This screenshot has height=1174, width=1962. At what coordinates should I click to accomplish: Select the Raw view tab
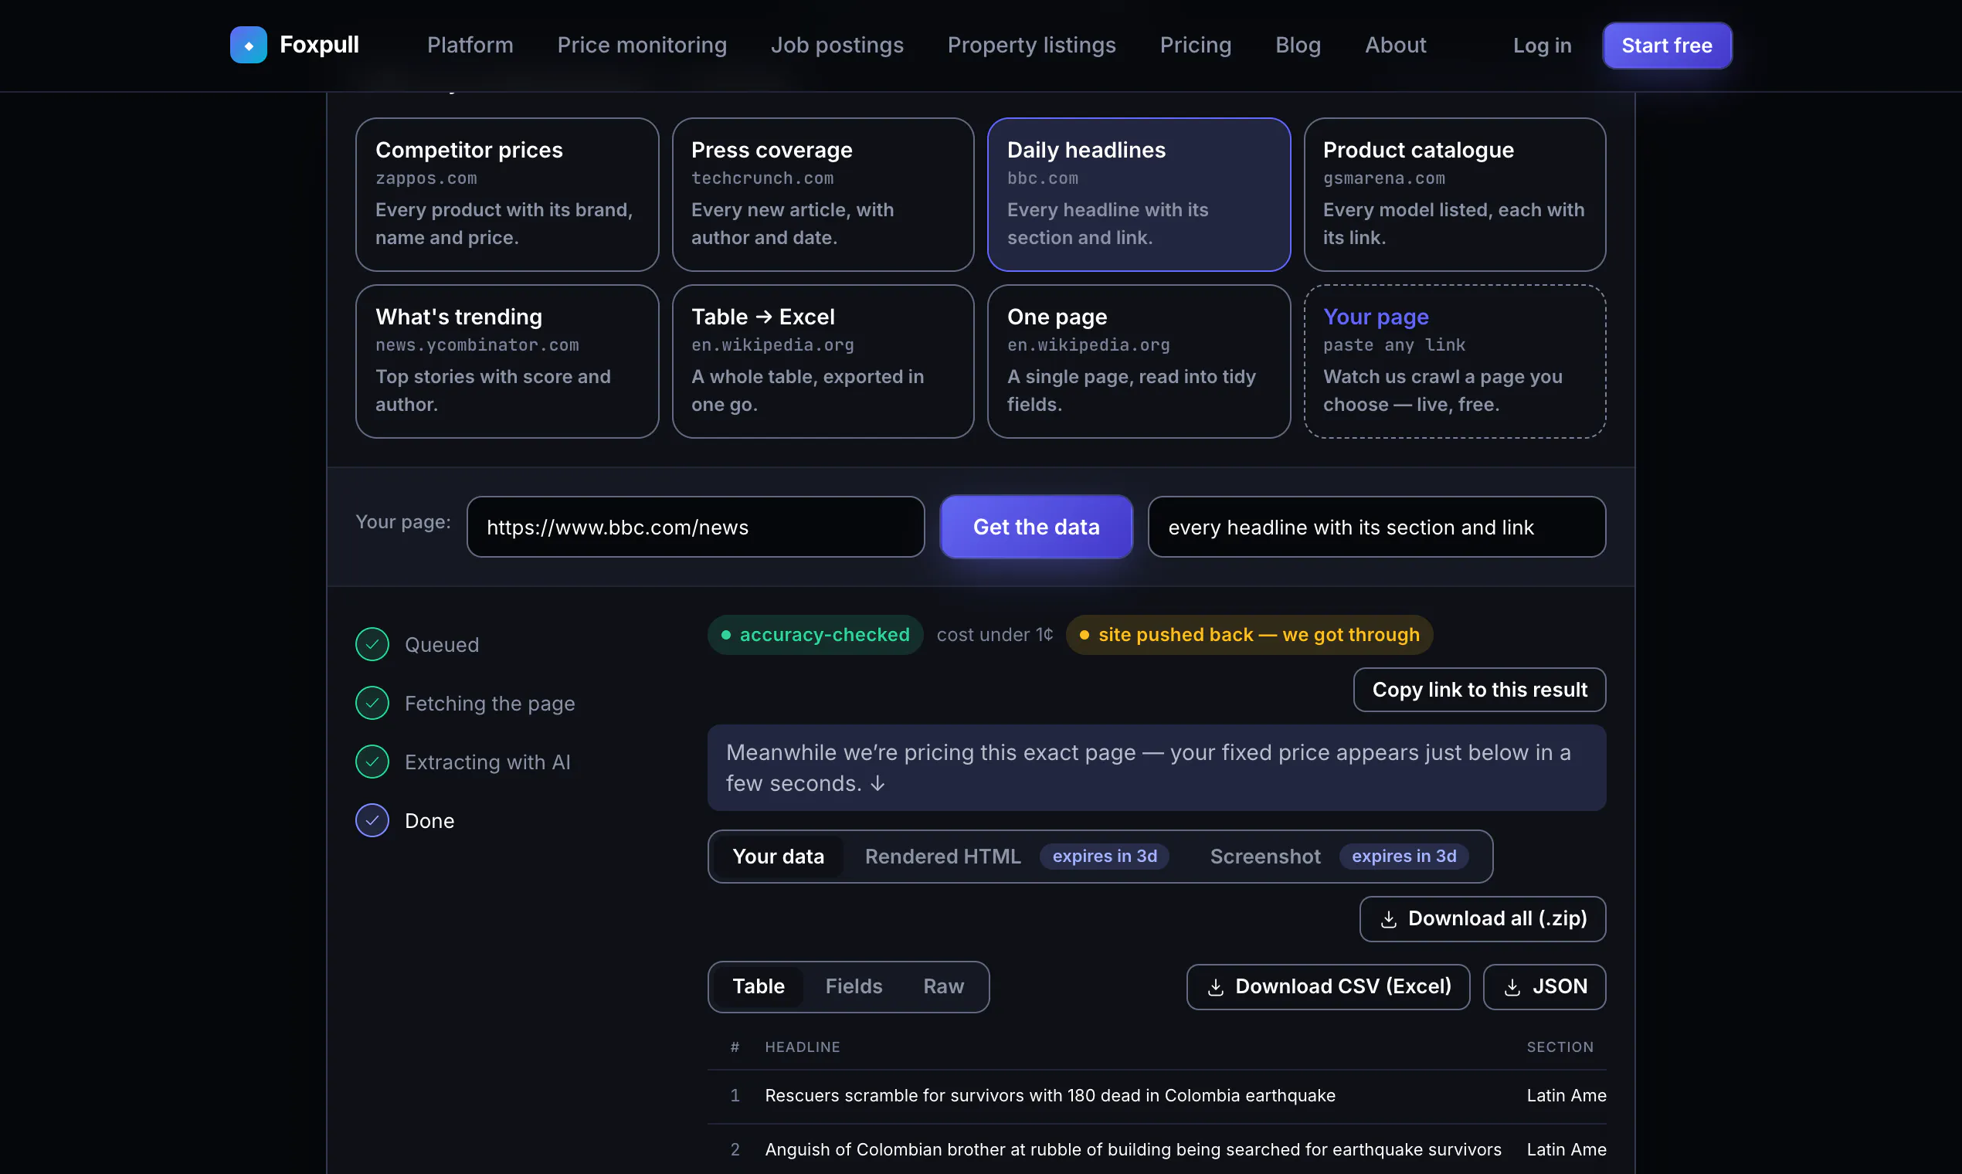pyautogui.click(x=943, y=987)
